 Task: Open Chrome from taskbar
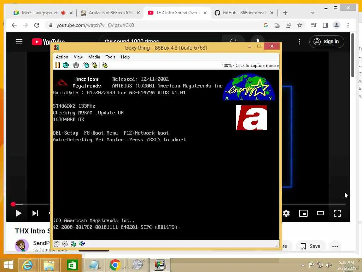[x=115, y=265]
